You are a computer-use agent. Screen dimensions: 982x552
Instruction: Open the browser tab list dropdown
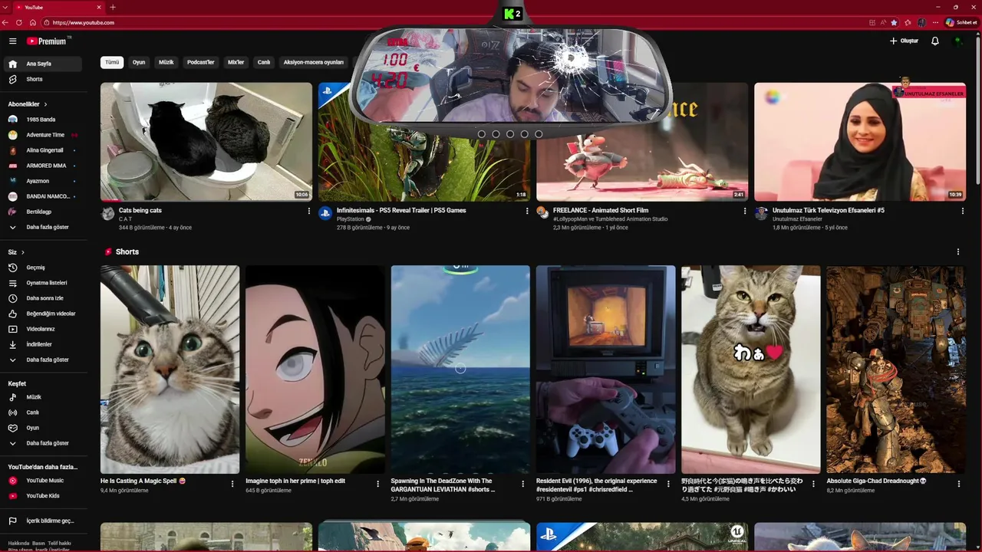(6, 7)
